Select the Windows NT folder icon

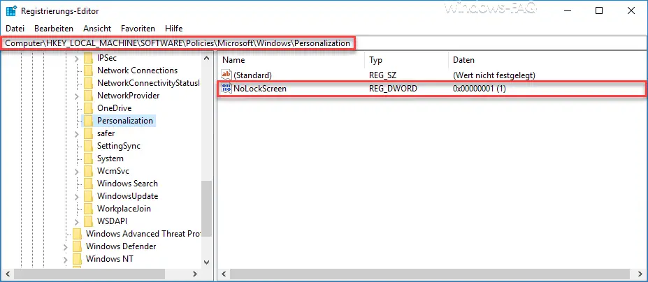click(77, 259)
